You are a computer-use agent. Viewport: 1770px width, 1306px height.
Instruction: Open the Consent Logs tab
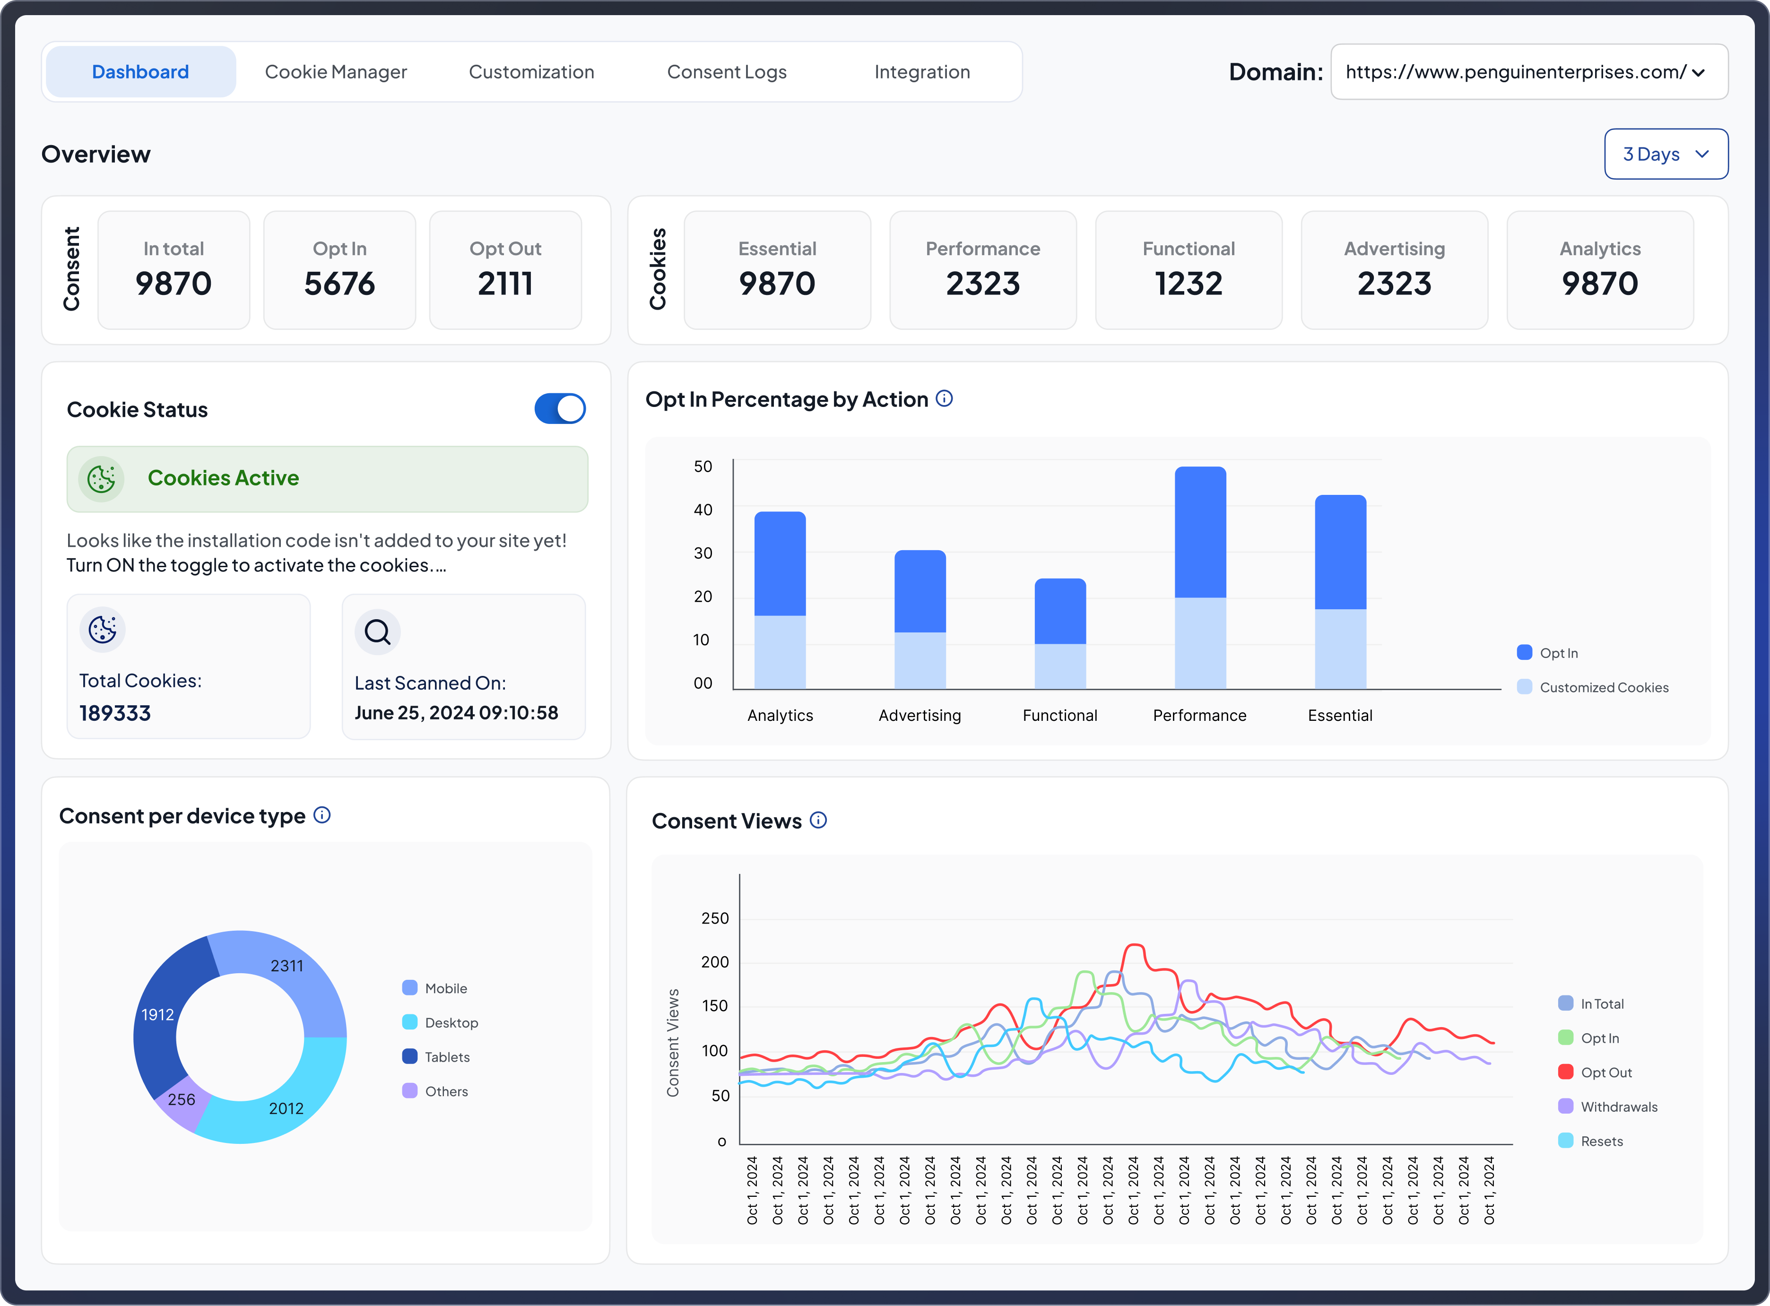[727, 72]
